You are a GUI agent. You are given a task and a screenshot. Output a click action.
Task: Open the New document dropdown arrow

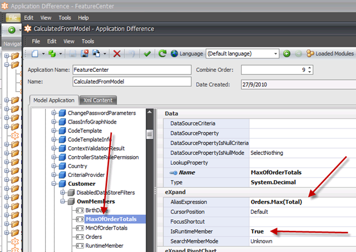pos(43,54)
